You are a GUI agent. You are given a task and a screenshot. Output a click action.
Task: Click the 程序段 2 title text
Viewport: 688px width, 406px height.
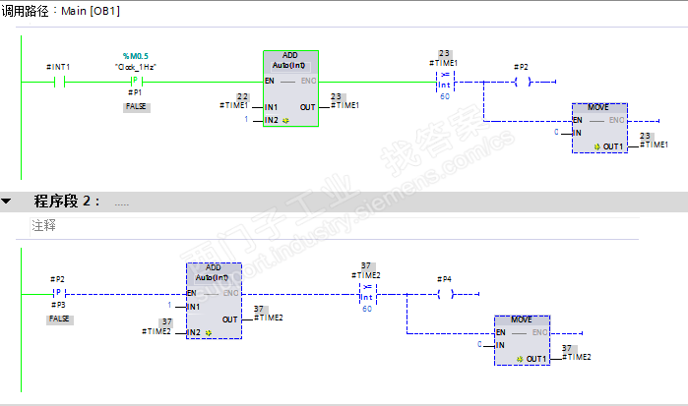coord(67,202)
